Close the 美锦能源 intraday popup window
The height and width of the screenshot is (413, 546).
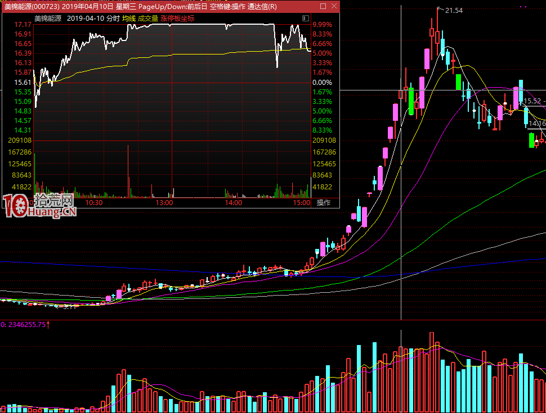334,6
